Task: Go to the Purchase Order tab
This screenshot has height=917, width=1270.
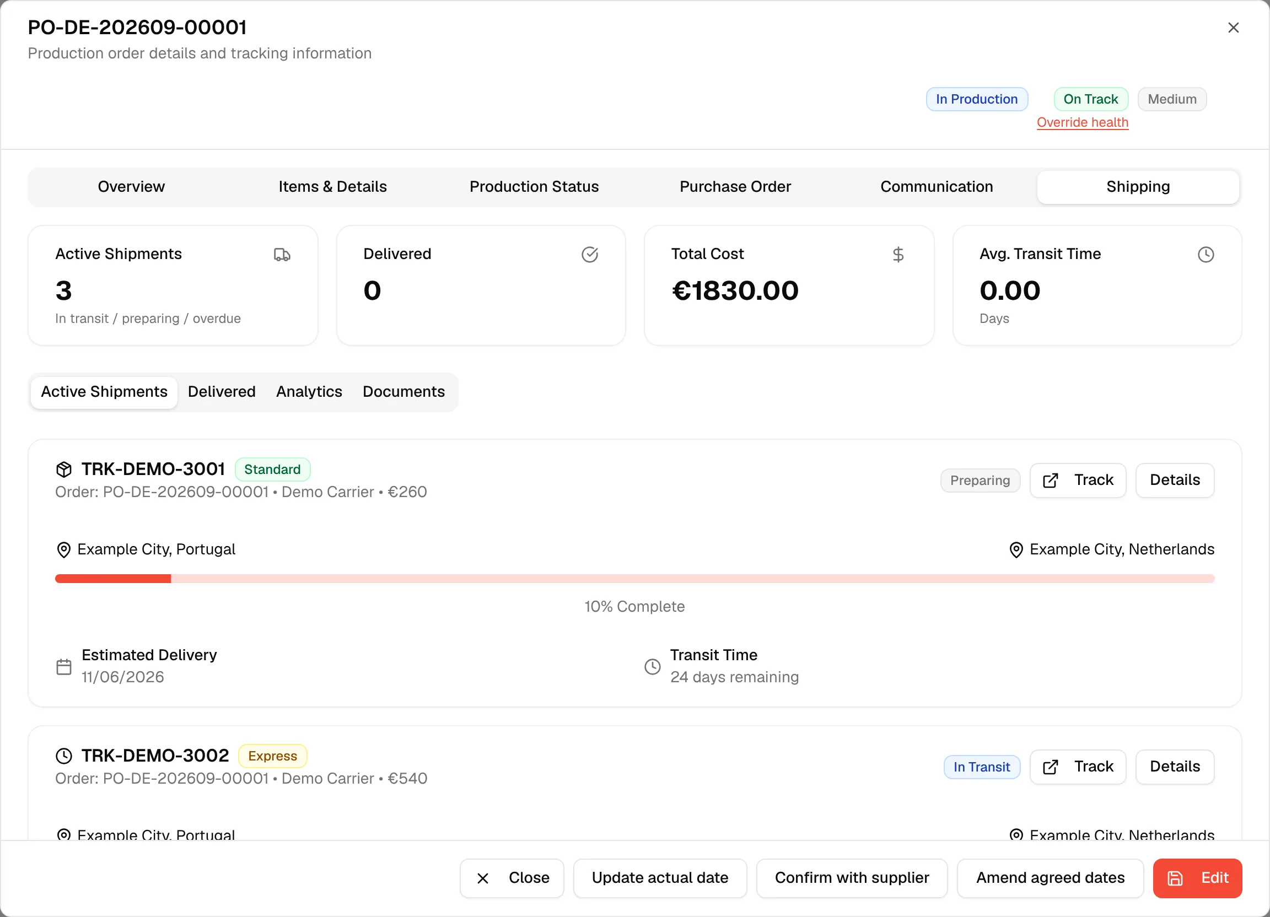Action: pos(735,187)
